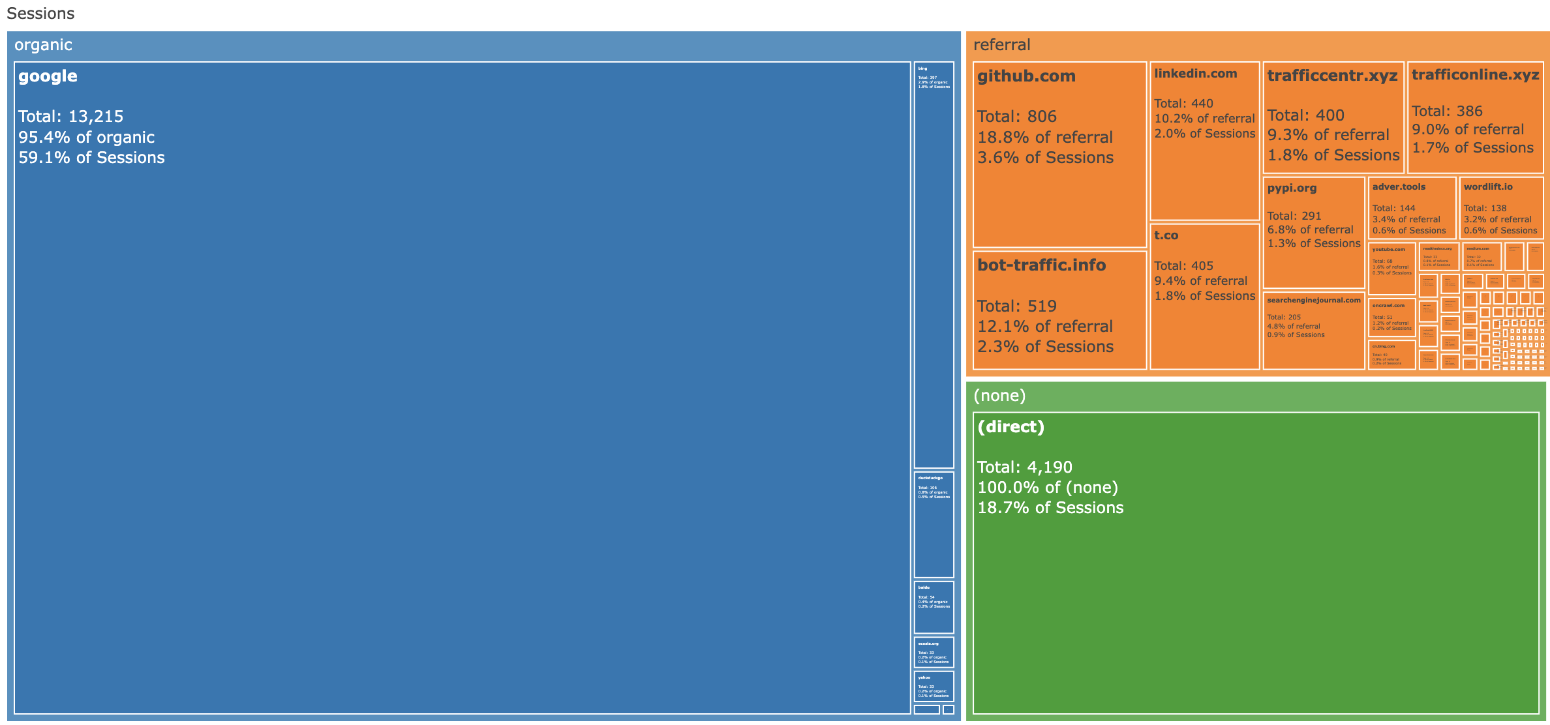The image size is (1550, 725).
Task: Click the 'Total: 4,190' text
Action: point(1025,467)
